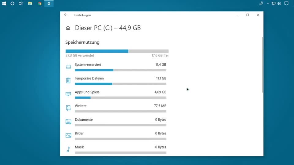This screenshot has height=165, width=294.
Task: Click the Bilder picture icon
Action: click(x=68, y=135)
